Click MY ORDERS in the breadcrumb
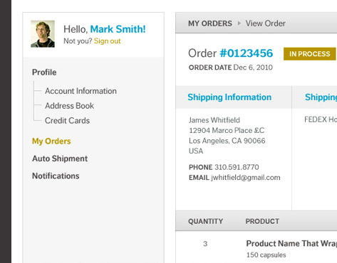This screenshot has width=337, height=263. tap(210, 23)
